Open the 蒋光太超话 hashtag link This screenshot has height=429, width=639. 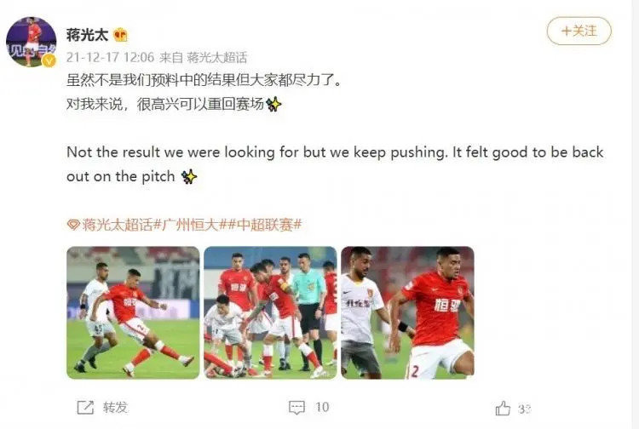(118, 225)
